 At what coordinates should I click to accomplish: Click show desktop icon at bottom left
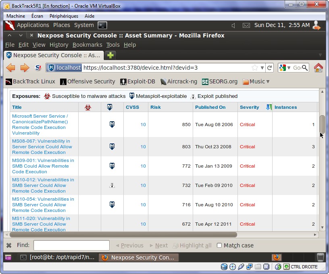[x=8, y=257]
